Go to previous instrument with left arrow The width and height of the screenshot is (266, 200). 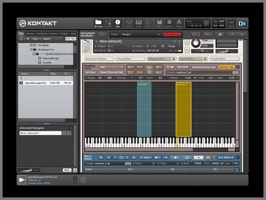click(x=232, y=34)
